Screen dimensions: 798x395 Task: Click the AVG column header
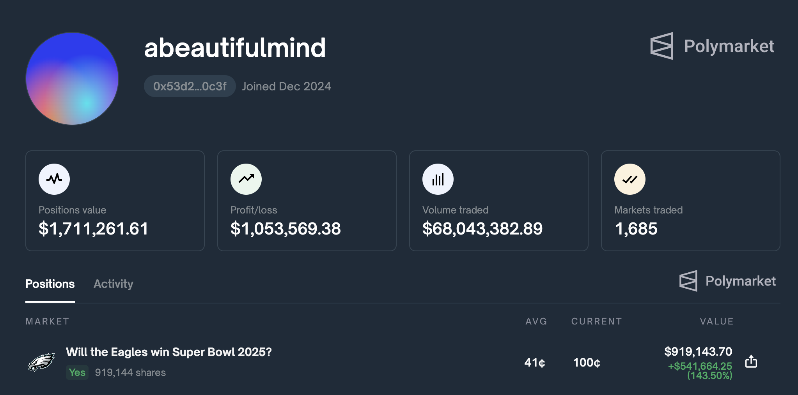[536, 321]
